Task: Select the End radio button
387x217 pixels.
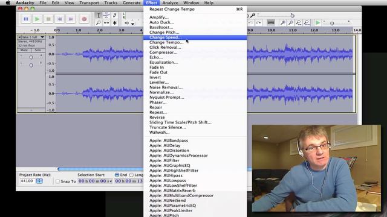Action: [x=117, y=175]
